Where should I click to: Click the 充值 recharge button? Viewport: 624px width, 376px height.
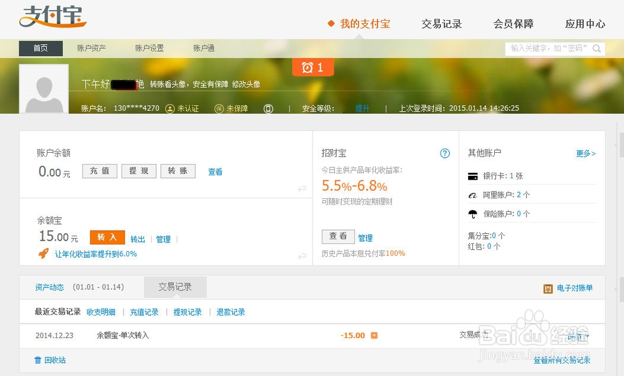(99, 171)
